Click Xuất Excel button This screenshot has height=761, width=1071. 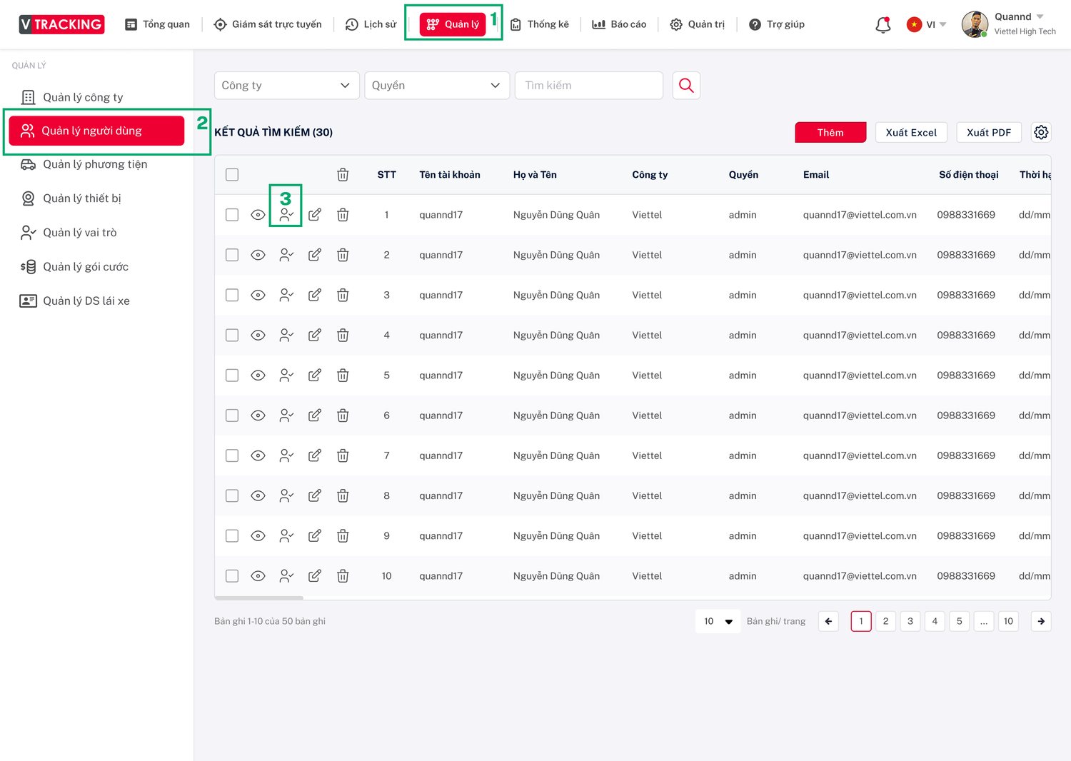click(911, 132)
